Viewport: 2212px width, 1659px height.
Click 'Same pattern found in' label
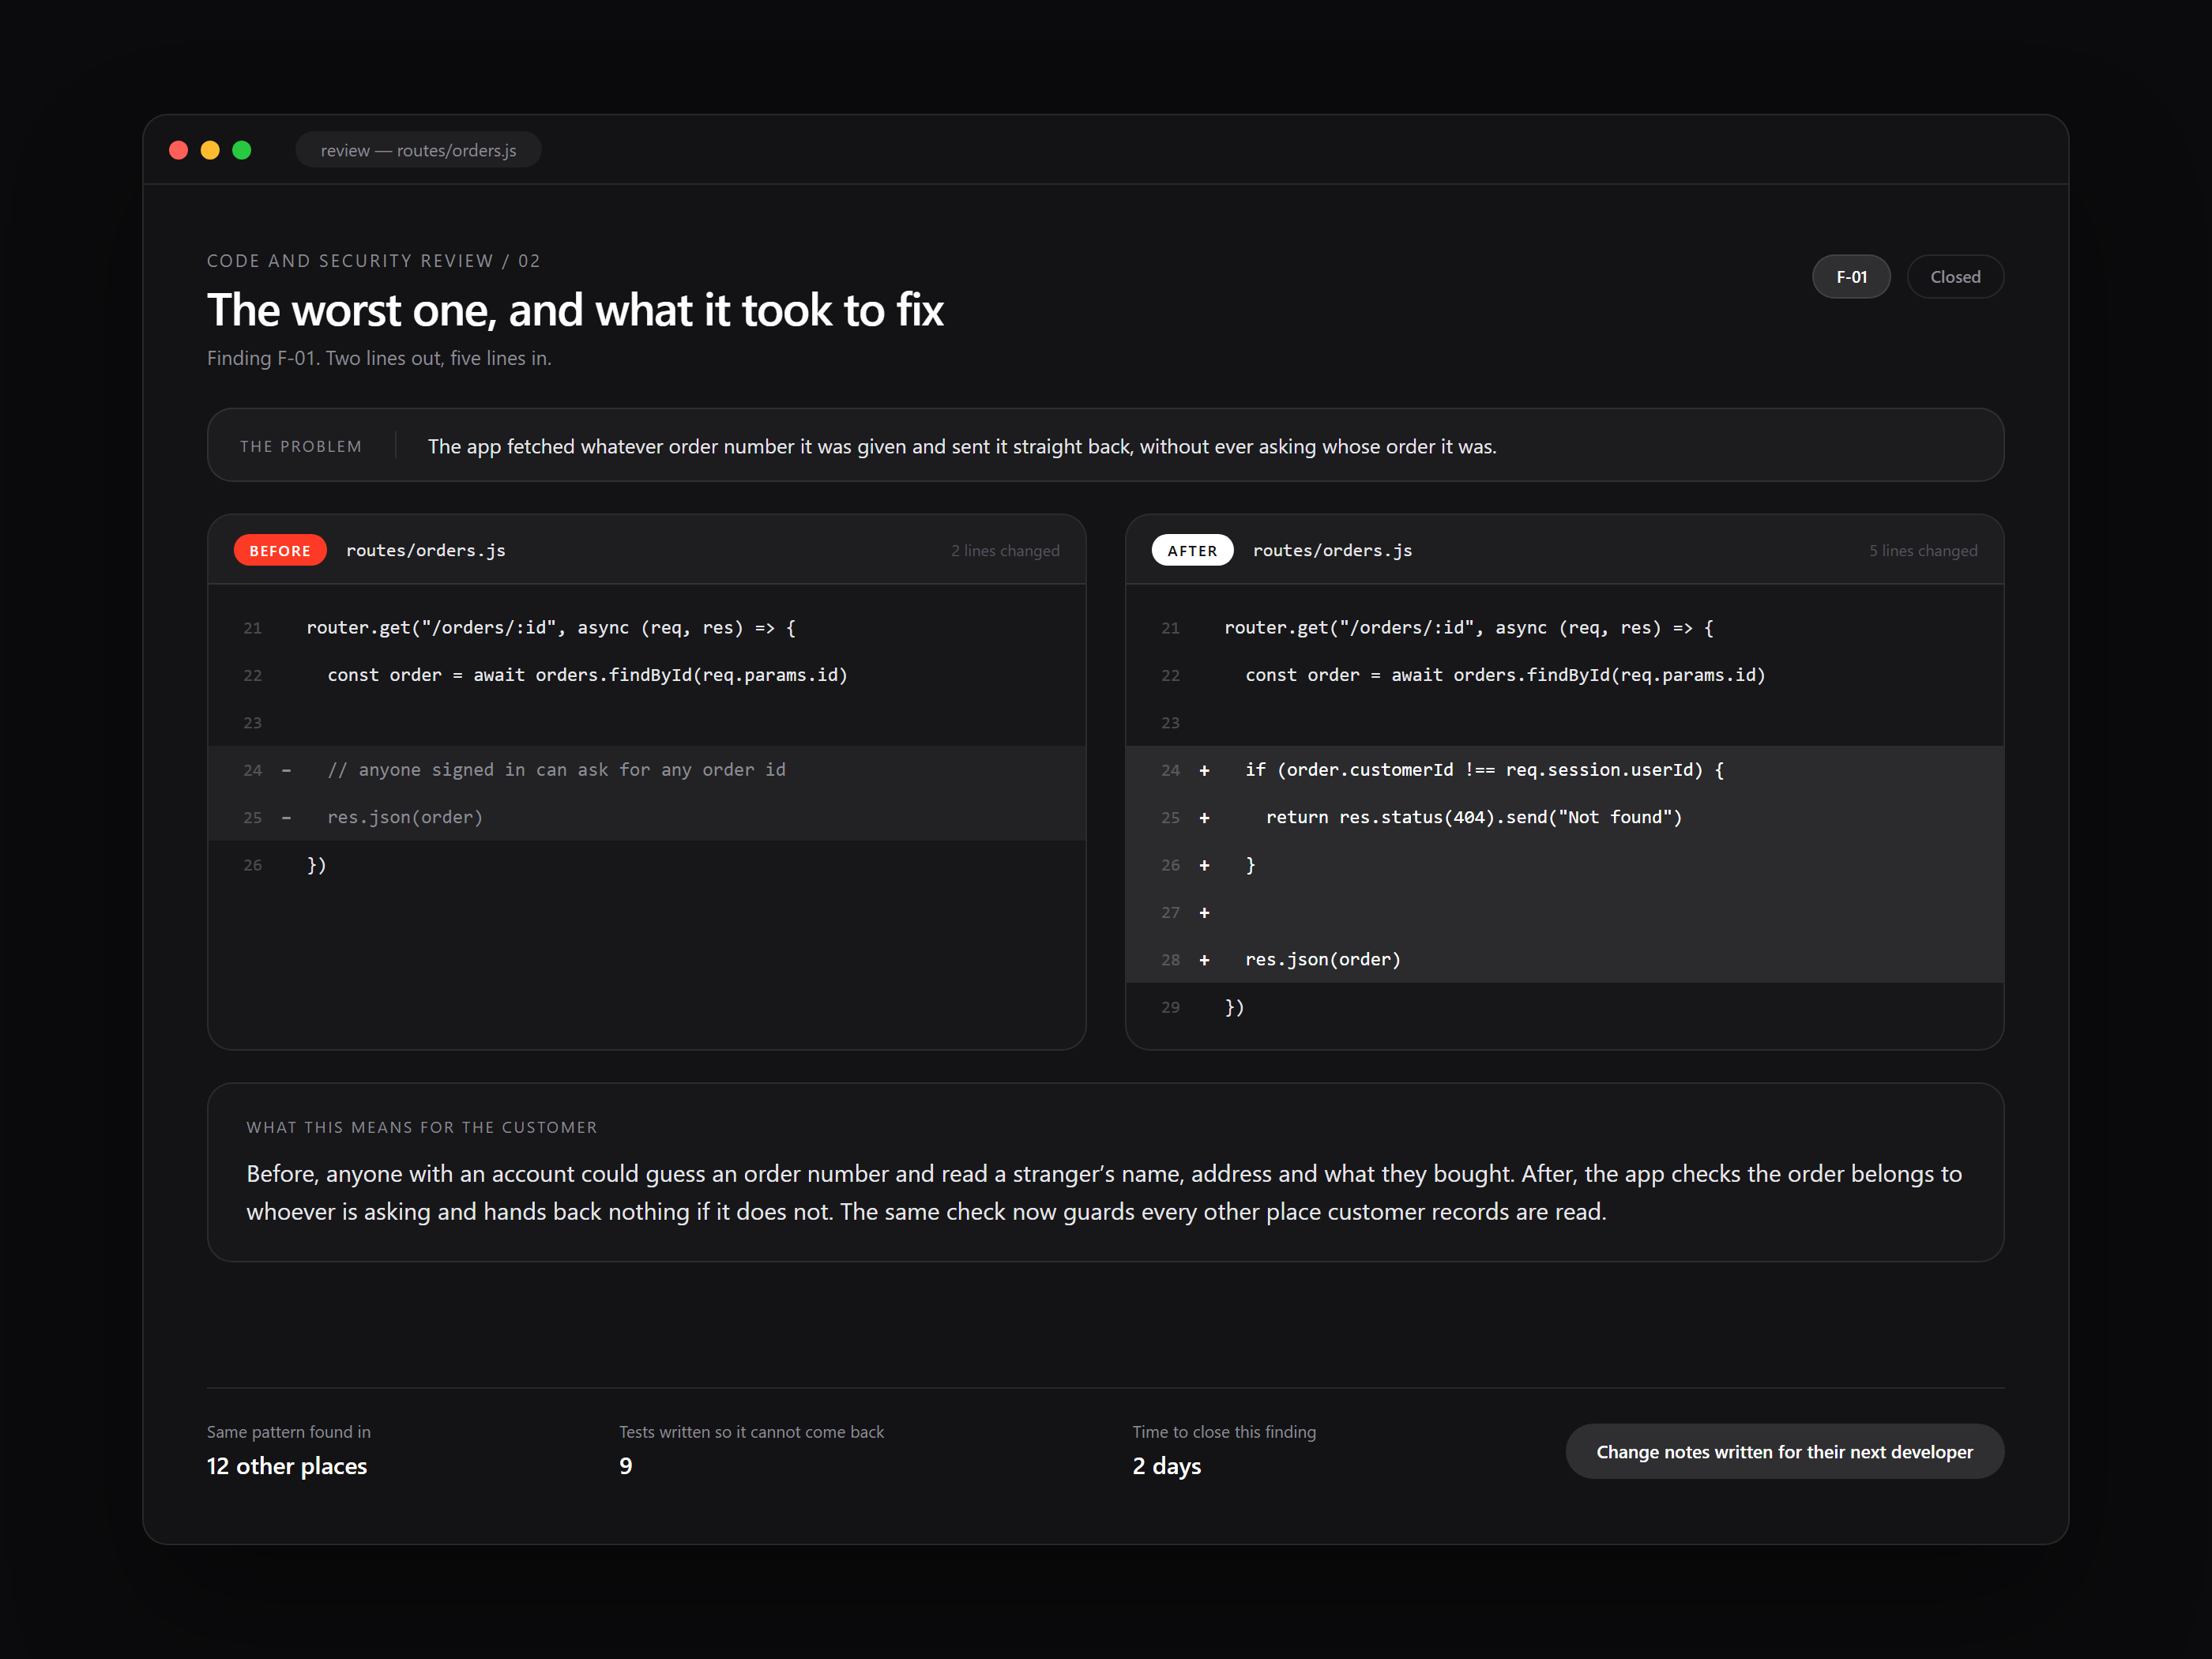coord(288,1431)
